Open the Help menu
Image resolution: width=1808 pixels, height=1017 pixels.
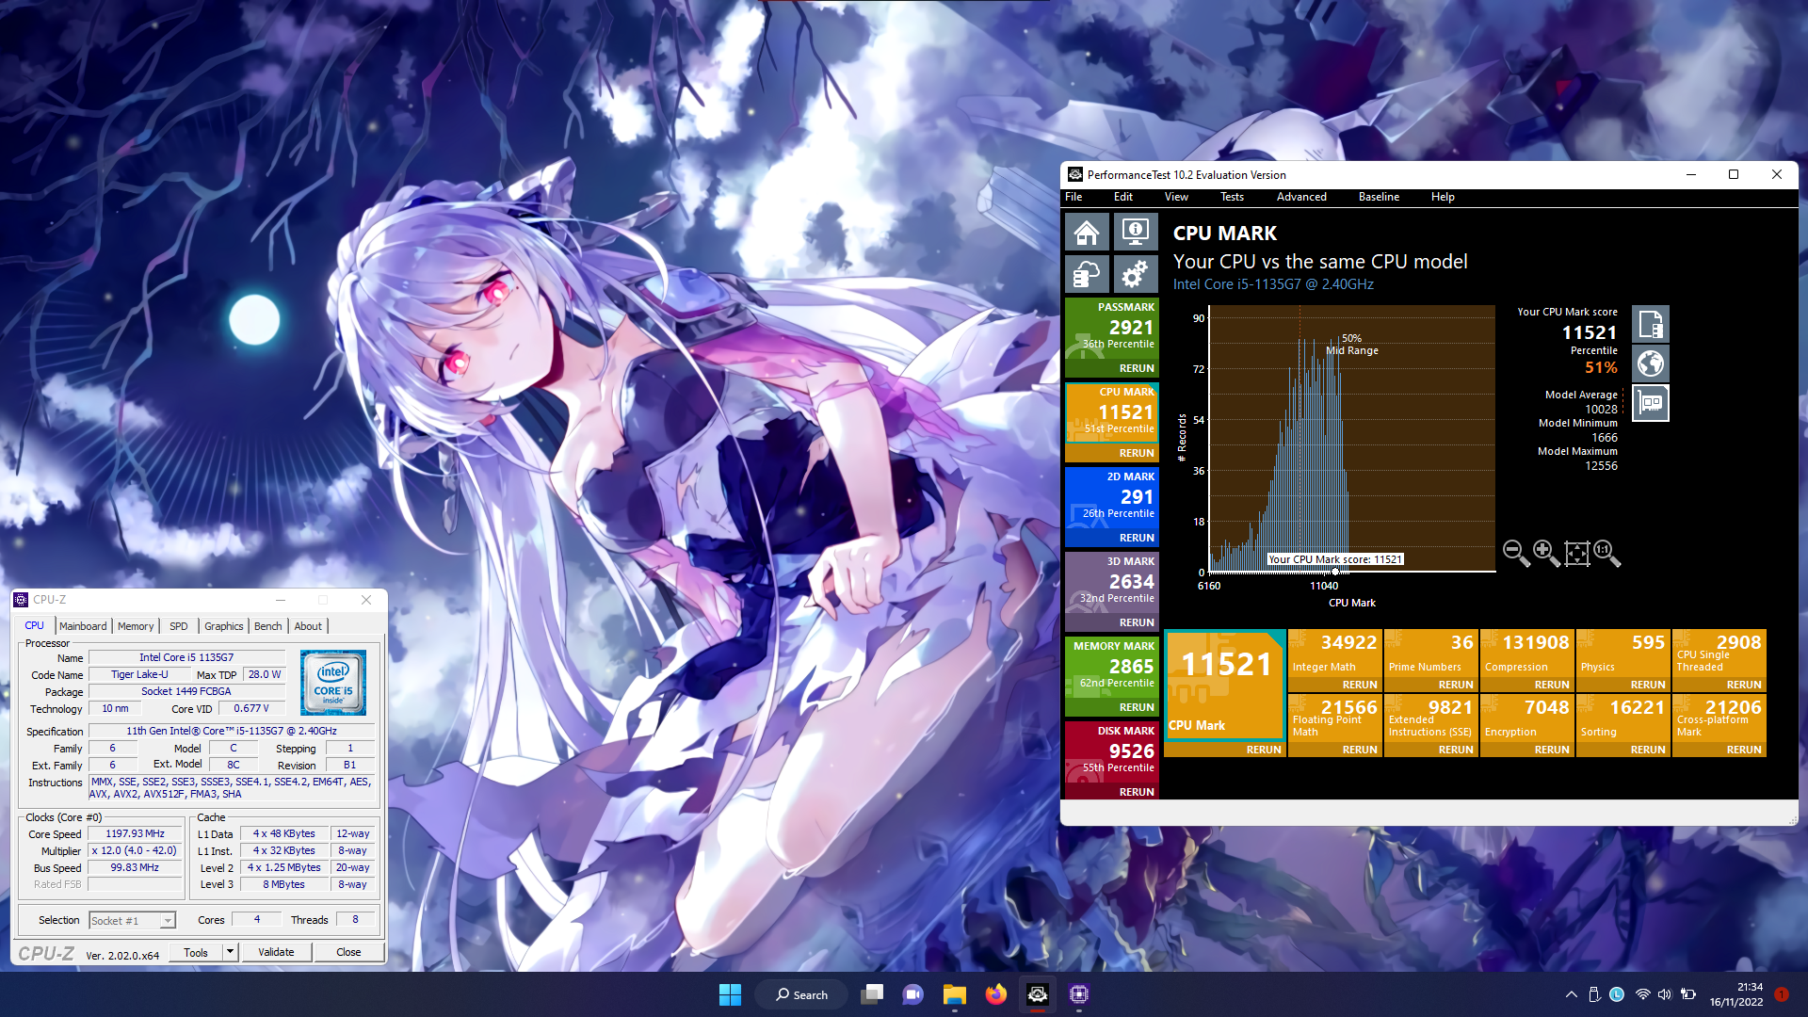(1443, 197)
